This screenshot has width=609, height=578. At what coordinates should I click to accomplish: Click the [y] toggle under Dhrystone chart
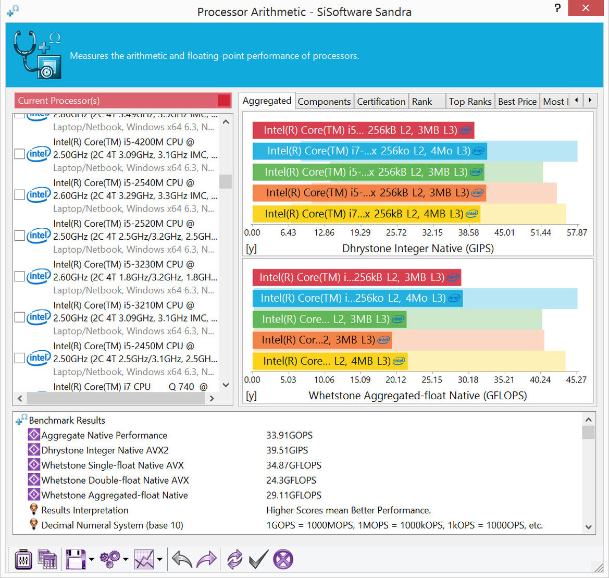pos(251,249)
